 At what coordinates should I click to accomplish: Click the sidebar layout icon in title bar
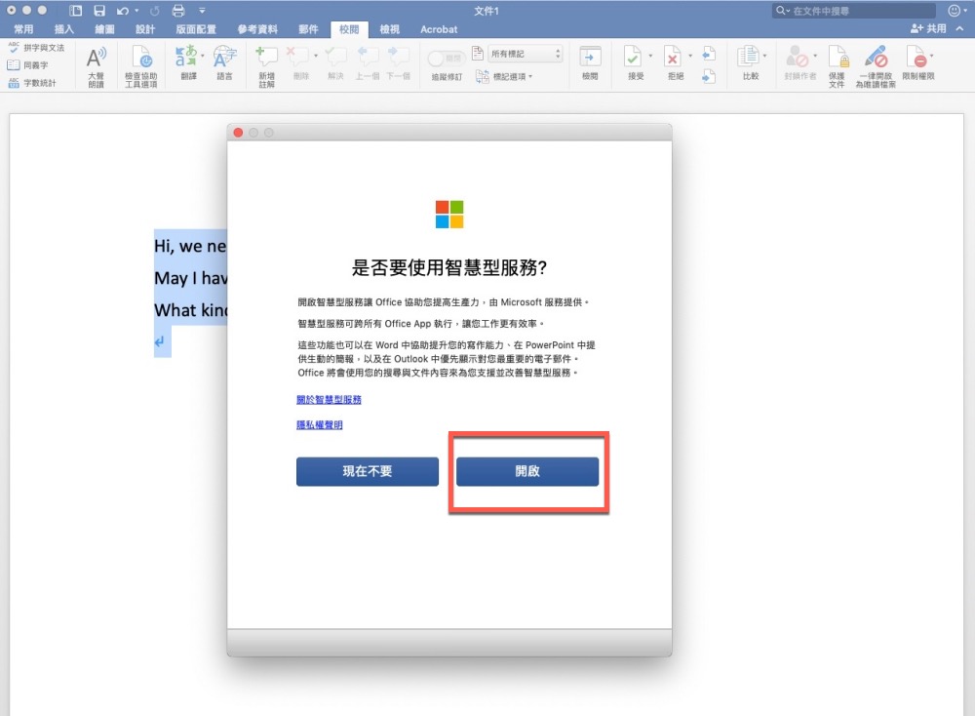tap(76, 11)
